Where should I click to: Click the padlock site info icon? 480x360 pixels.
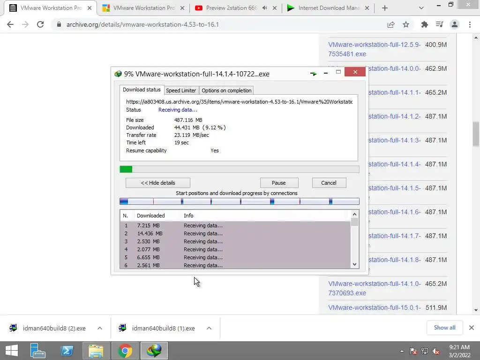coord(59,24)
